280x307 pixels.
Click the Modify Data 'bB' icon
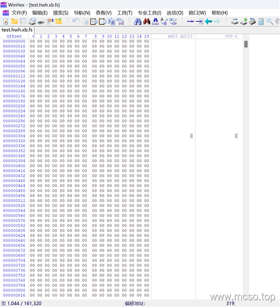[111, 22]
